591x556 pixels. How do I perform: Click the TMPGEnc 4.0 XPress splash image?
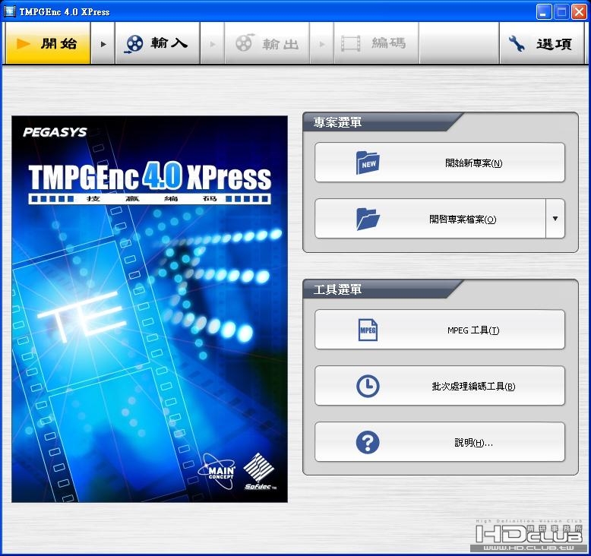point(150,309)
